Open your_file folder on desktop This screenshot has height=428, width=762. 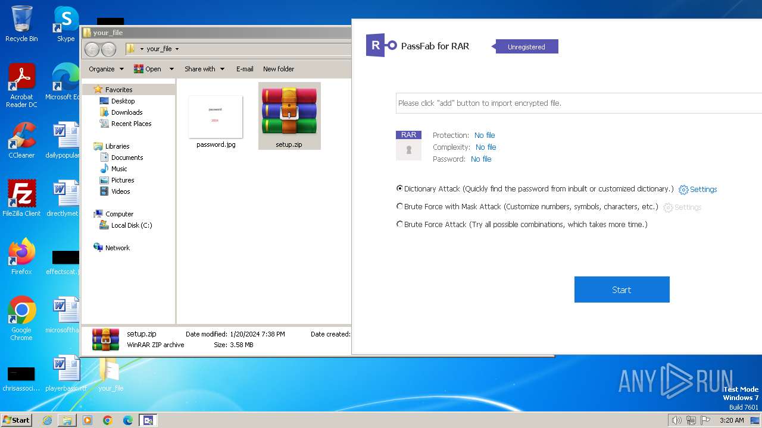point(111,373)
